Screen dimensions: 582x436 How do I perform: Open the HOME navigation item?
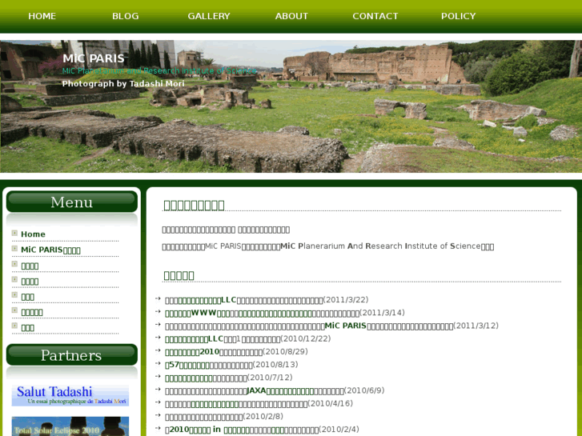[x=42, y=16]
